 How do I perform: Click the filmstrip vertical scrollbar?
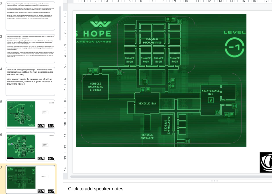(60, 23)
